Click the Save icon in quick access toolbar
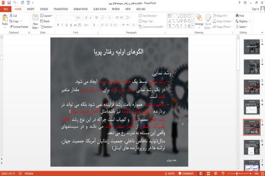This screenshot has width=265, height=176. (x=9, y=3)
